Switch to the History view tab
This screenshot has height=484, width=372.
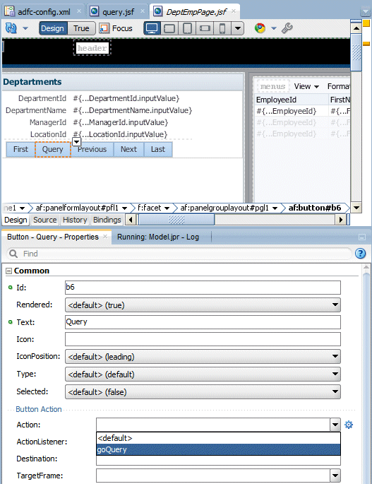click(x=75, y=220)
